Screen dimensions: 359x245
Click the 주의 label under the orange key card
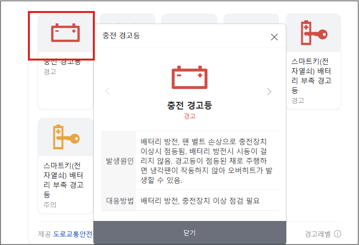[x=50, y=205]
